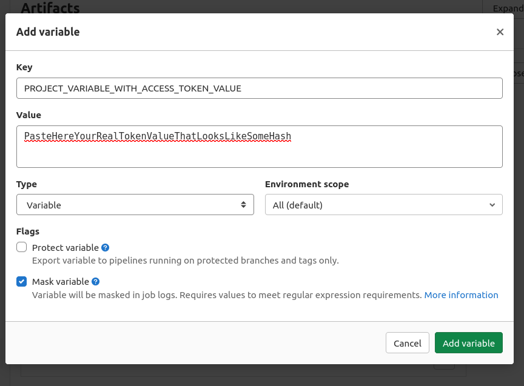Open the More information link
This screenshot has width=524, height=386.
pos(461,295)
